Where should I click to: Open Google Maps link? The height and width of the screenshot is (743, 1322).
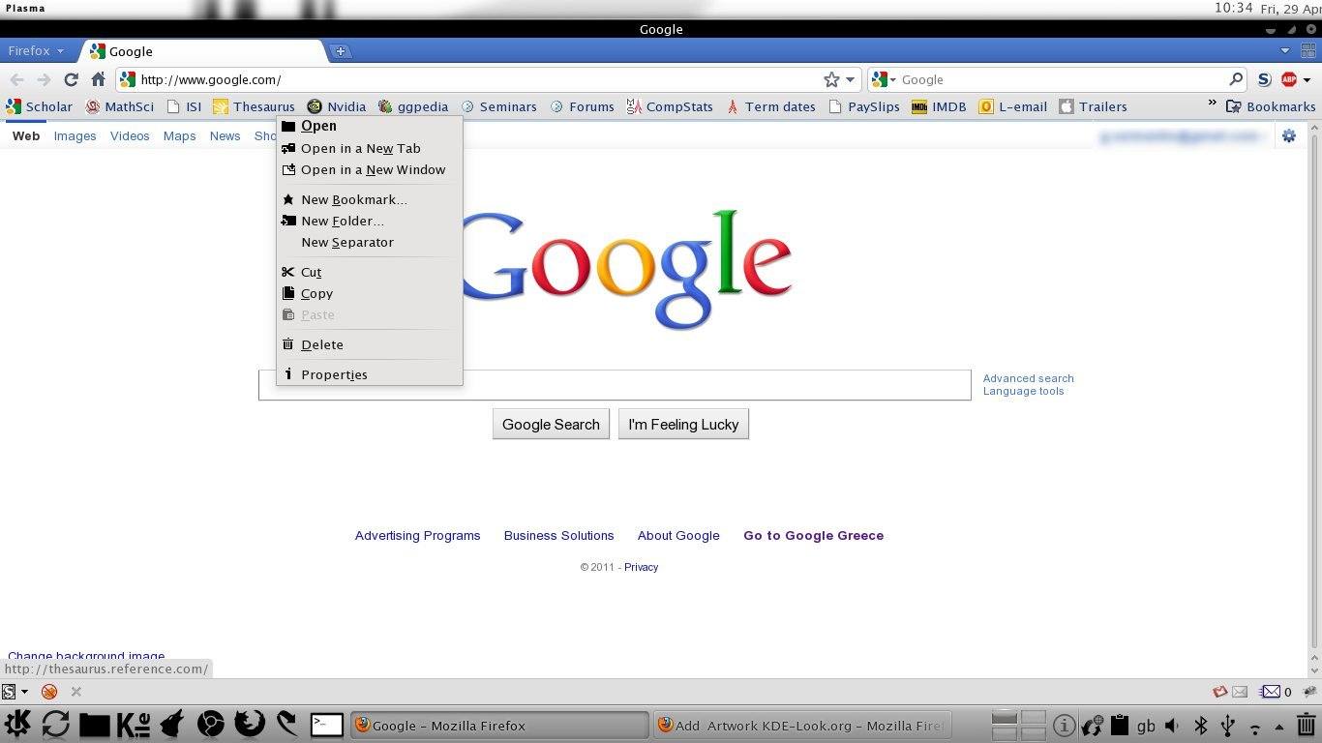point(179,135)
